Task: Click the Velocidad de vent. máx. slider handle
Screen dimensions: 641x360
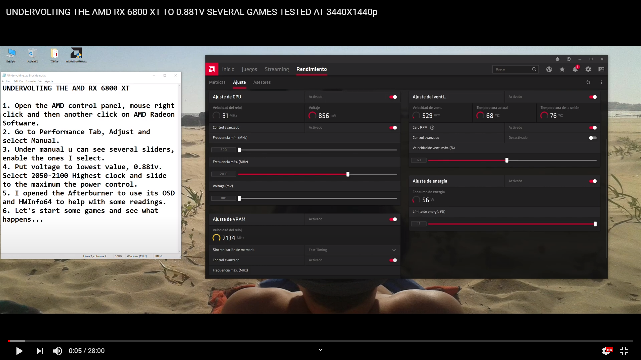Action: (507, 160)
